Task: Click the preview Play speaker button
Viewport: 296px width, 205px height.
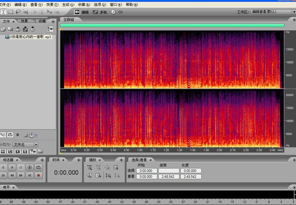Action: point(3,135)
